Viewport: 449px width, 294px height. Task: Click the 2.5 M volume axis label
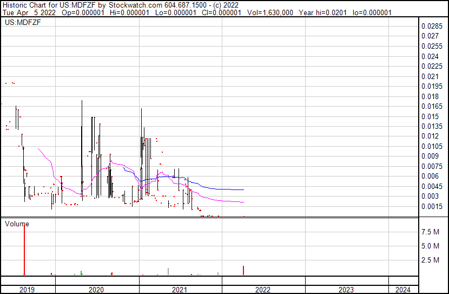click(x=431, y=260)
